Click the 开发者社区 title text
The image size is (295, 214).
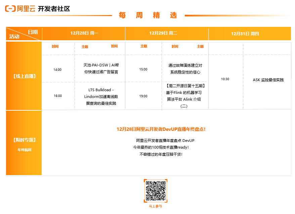[54, 9]
